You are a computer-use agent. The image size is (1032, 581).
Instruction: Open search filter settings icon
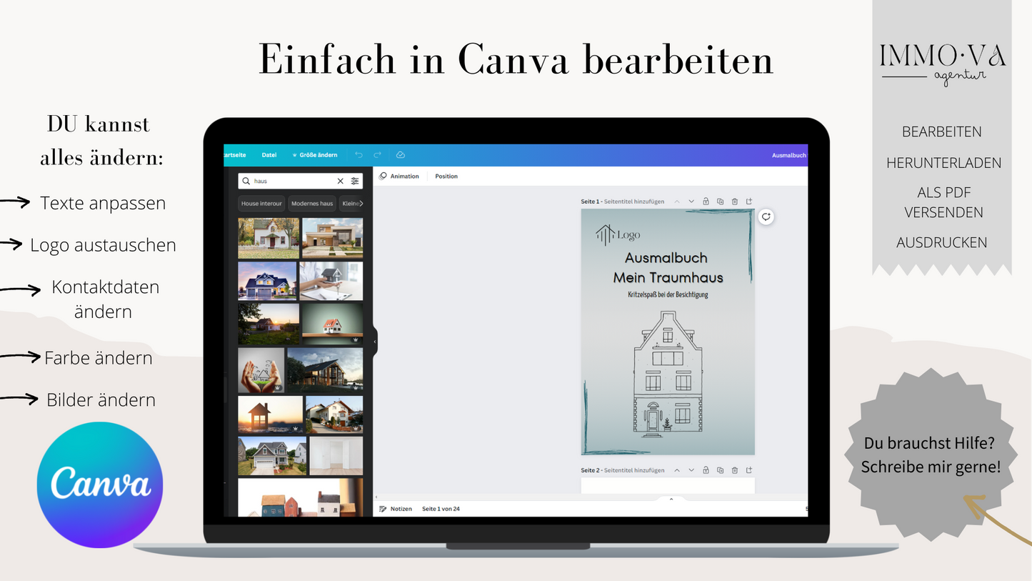coord(355,182)
